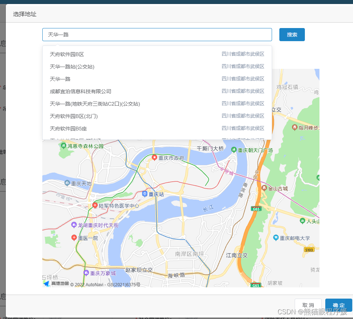Click the 胡家坡 label on map
353x319 pixels.
[275, 283]
